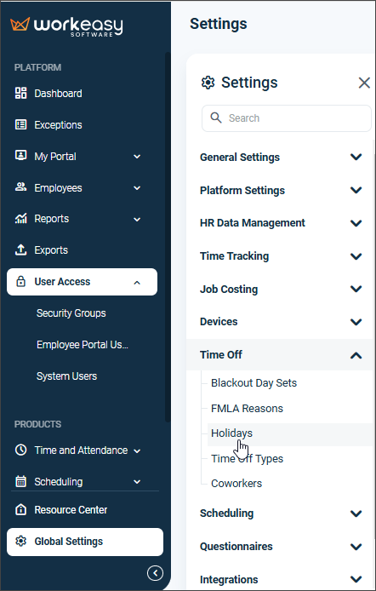Click the Resource Center icon

[20, 509]
